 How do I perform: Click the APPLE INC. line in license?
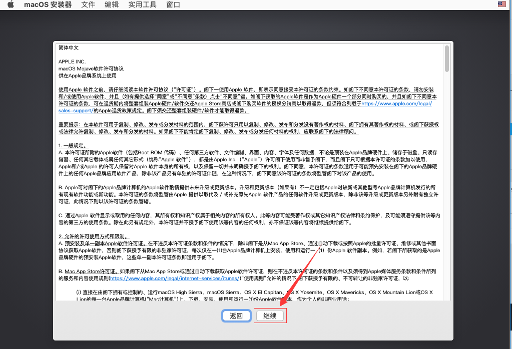(x=72, y=61)
